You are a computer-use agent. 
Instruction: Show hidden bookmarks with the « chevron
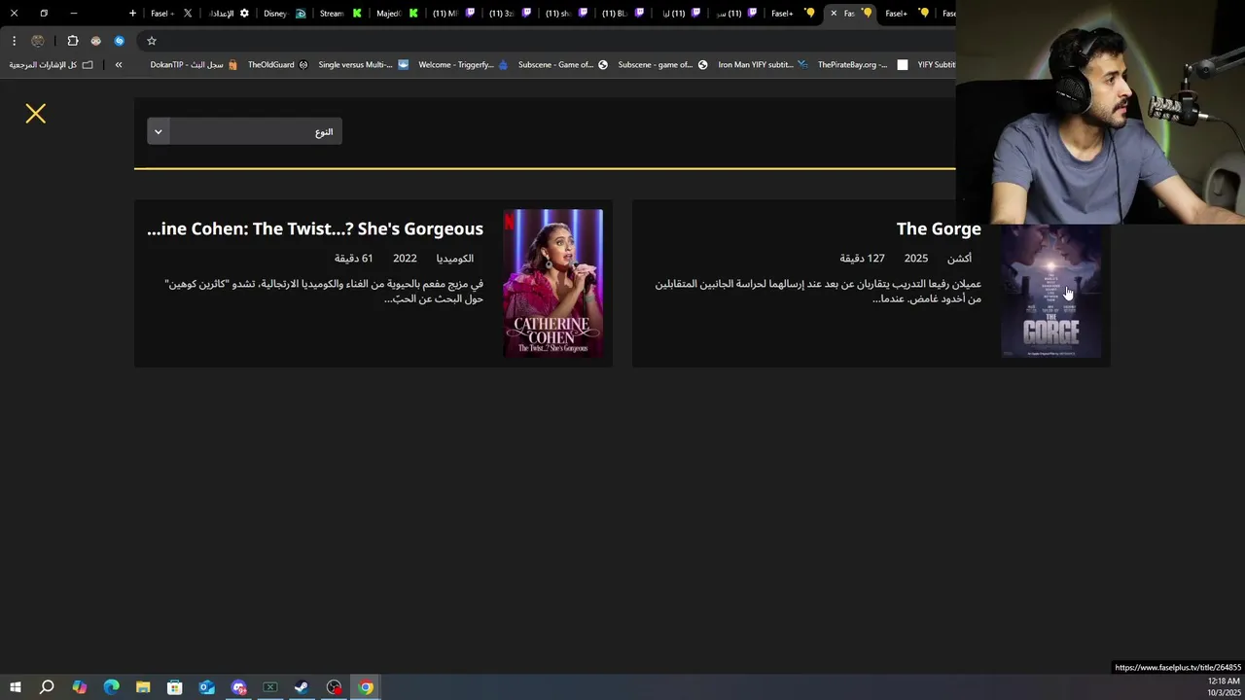(x=119, y=65)
